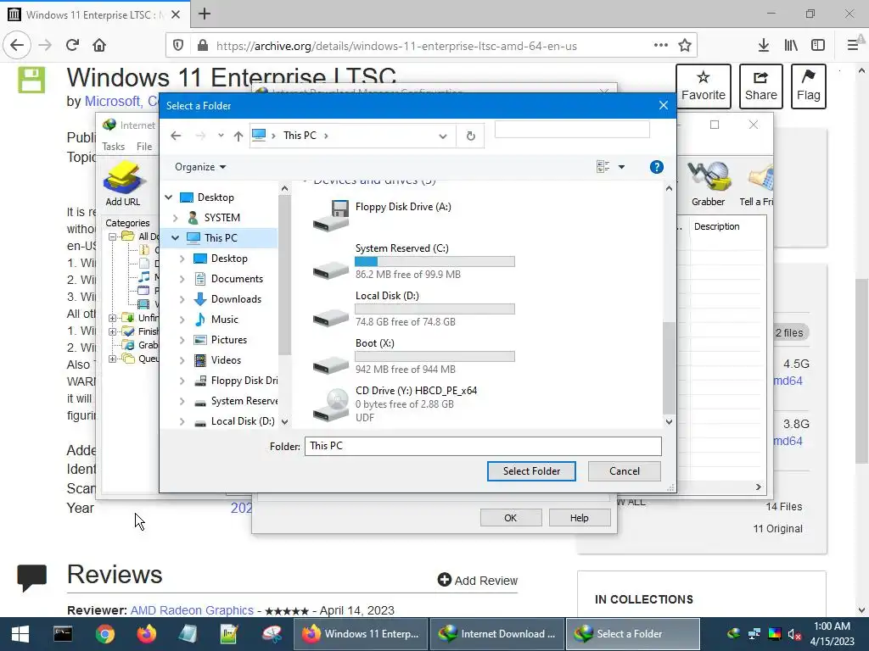The image size is (869, 651).
Task: Click the taskbar clock showing 1:00 AM
Action: 832,634
